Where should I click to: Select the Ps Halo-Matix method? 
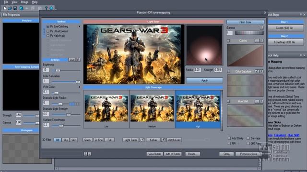pos(56,36)
